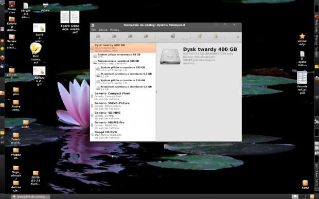The width and height of the screenshot is (319, 199).
Task: Click the '/dev/sda' device path text
Action: click(x=189, y=63)
